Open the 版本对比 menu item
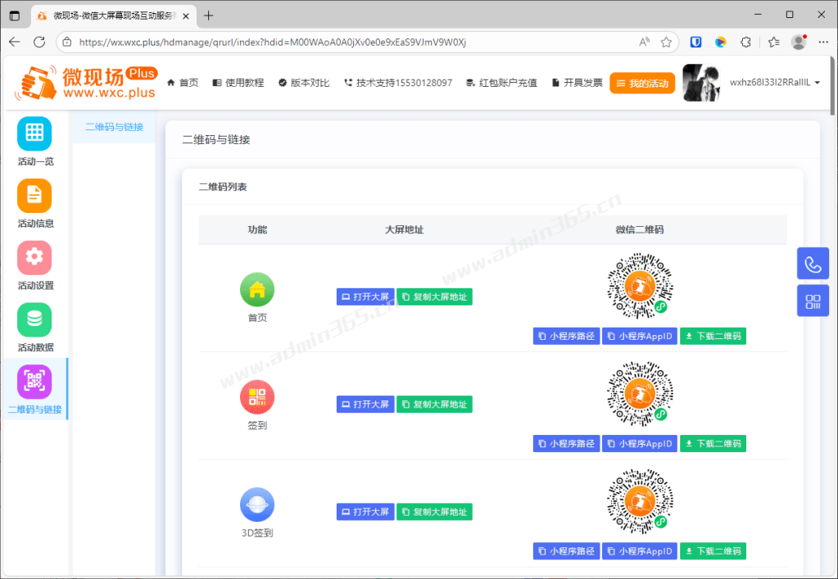Viewport: 838px width, 579px height. pos(304,83)
